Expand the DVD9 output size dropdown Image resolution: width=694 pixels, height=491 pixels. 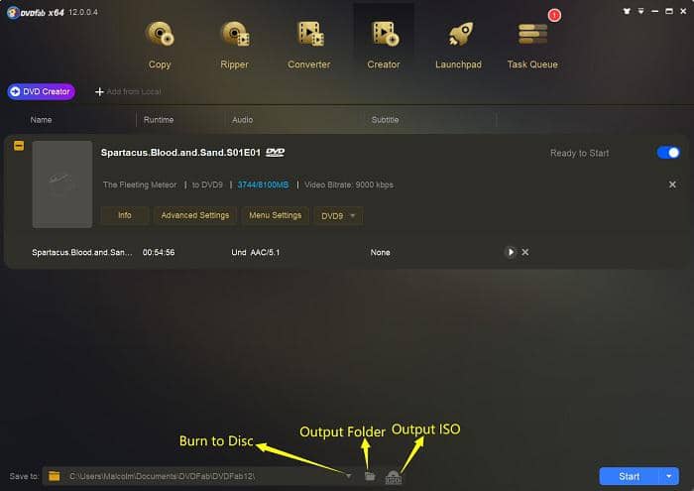(x=338, y=215)
